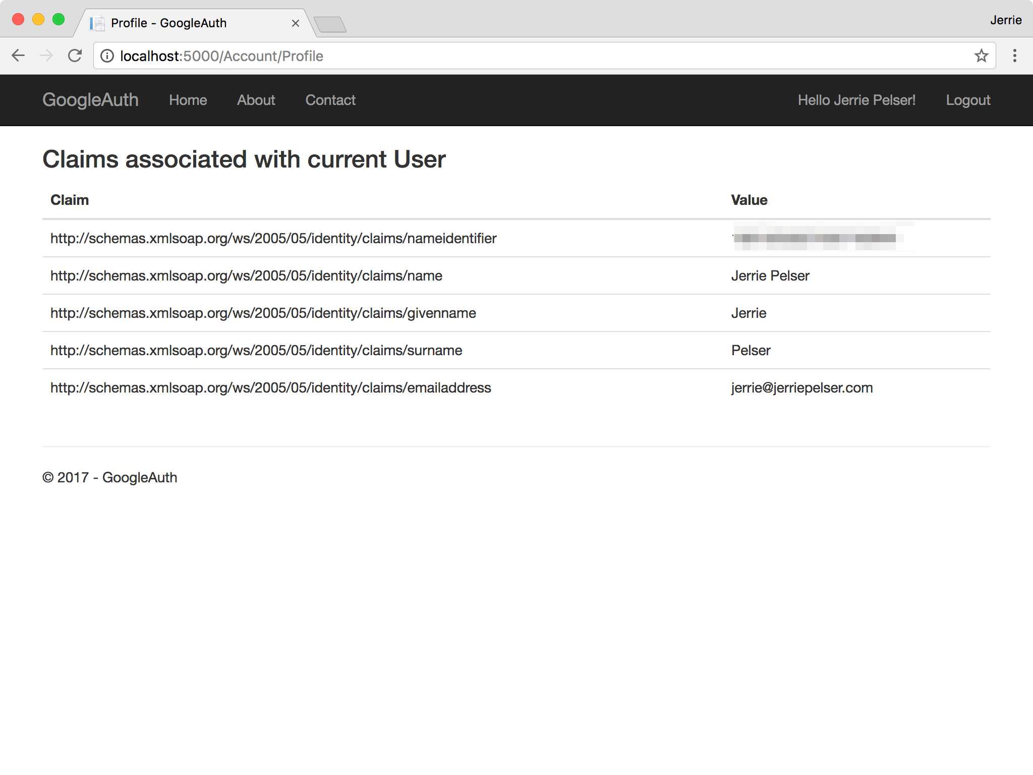Go back using the browser back arrow
1033x775 pixels.
[x=18, y=56]
